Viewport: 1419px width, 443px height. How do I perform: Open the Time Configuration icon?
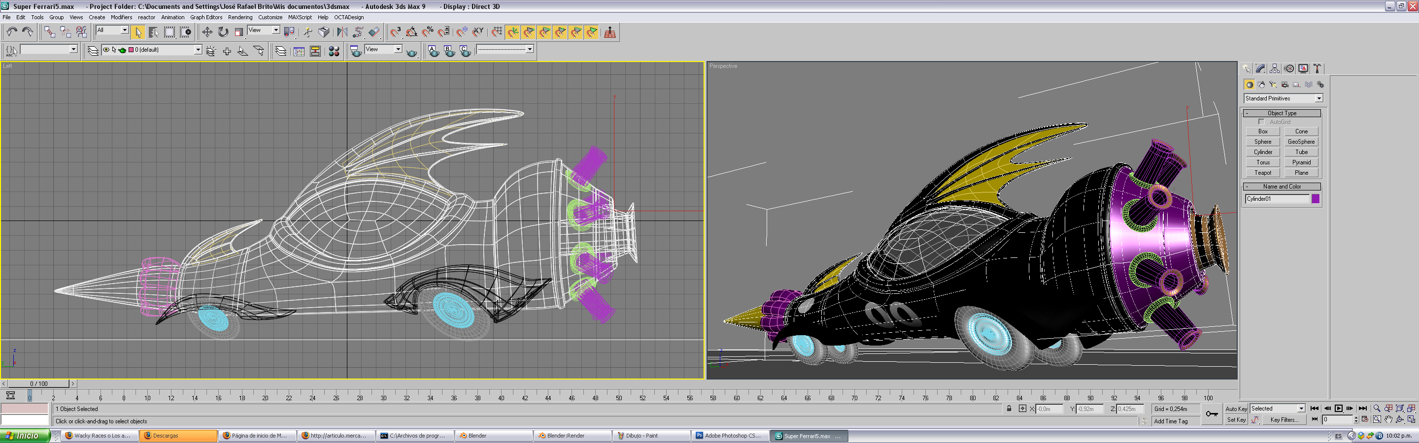(x=1365, y=419)
